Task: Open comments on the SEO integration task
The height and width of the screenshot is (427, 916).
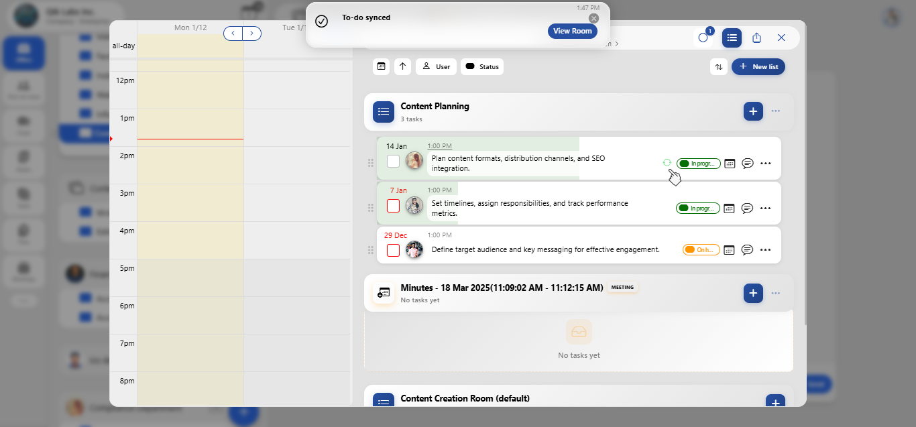Action: 748,164
